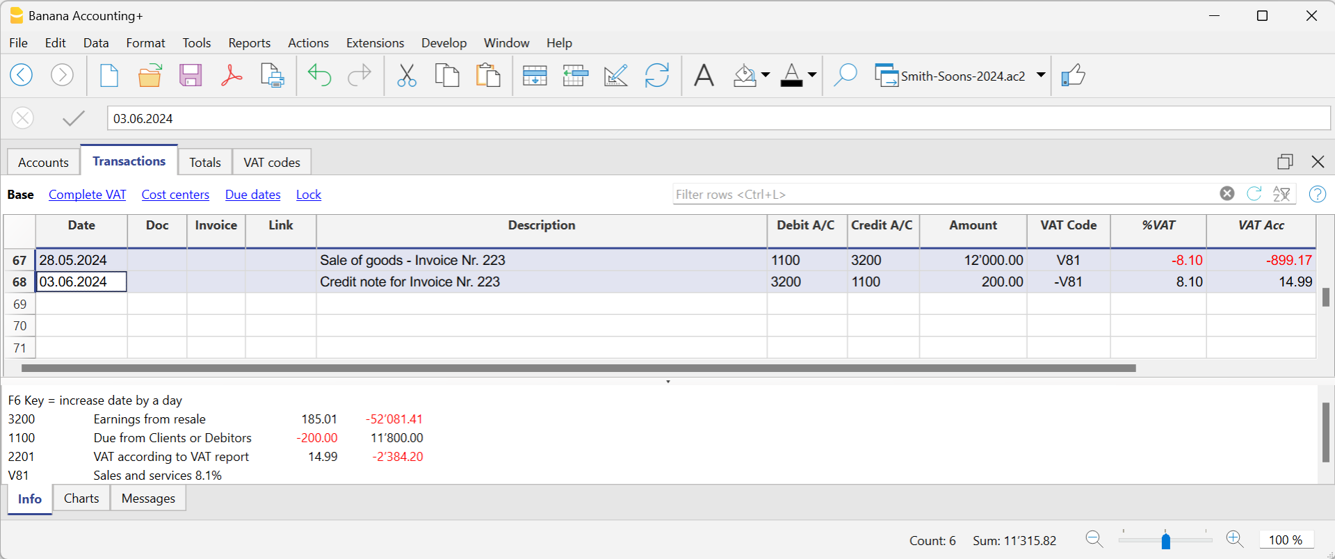The image size is (1335, 559).
Task: Click the row header number 69
Action: tap(19, 304)
